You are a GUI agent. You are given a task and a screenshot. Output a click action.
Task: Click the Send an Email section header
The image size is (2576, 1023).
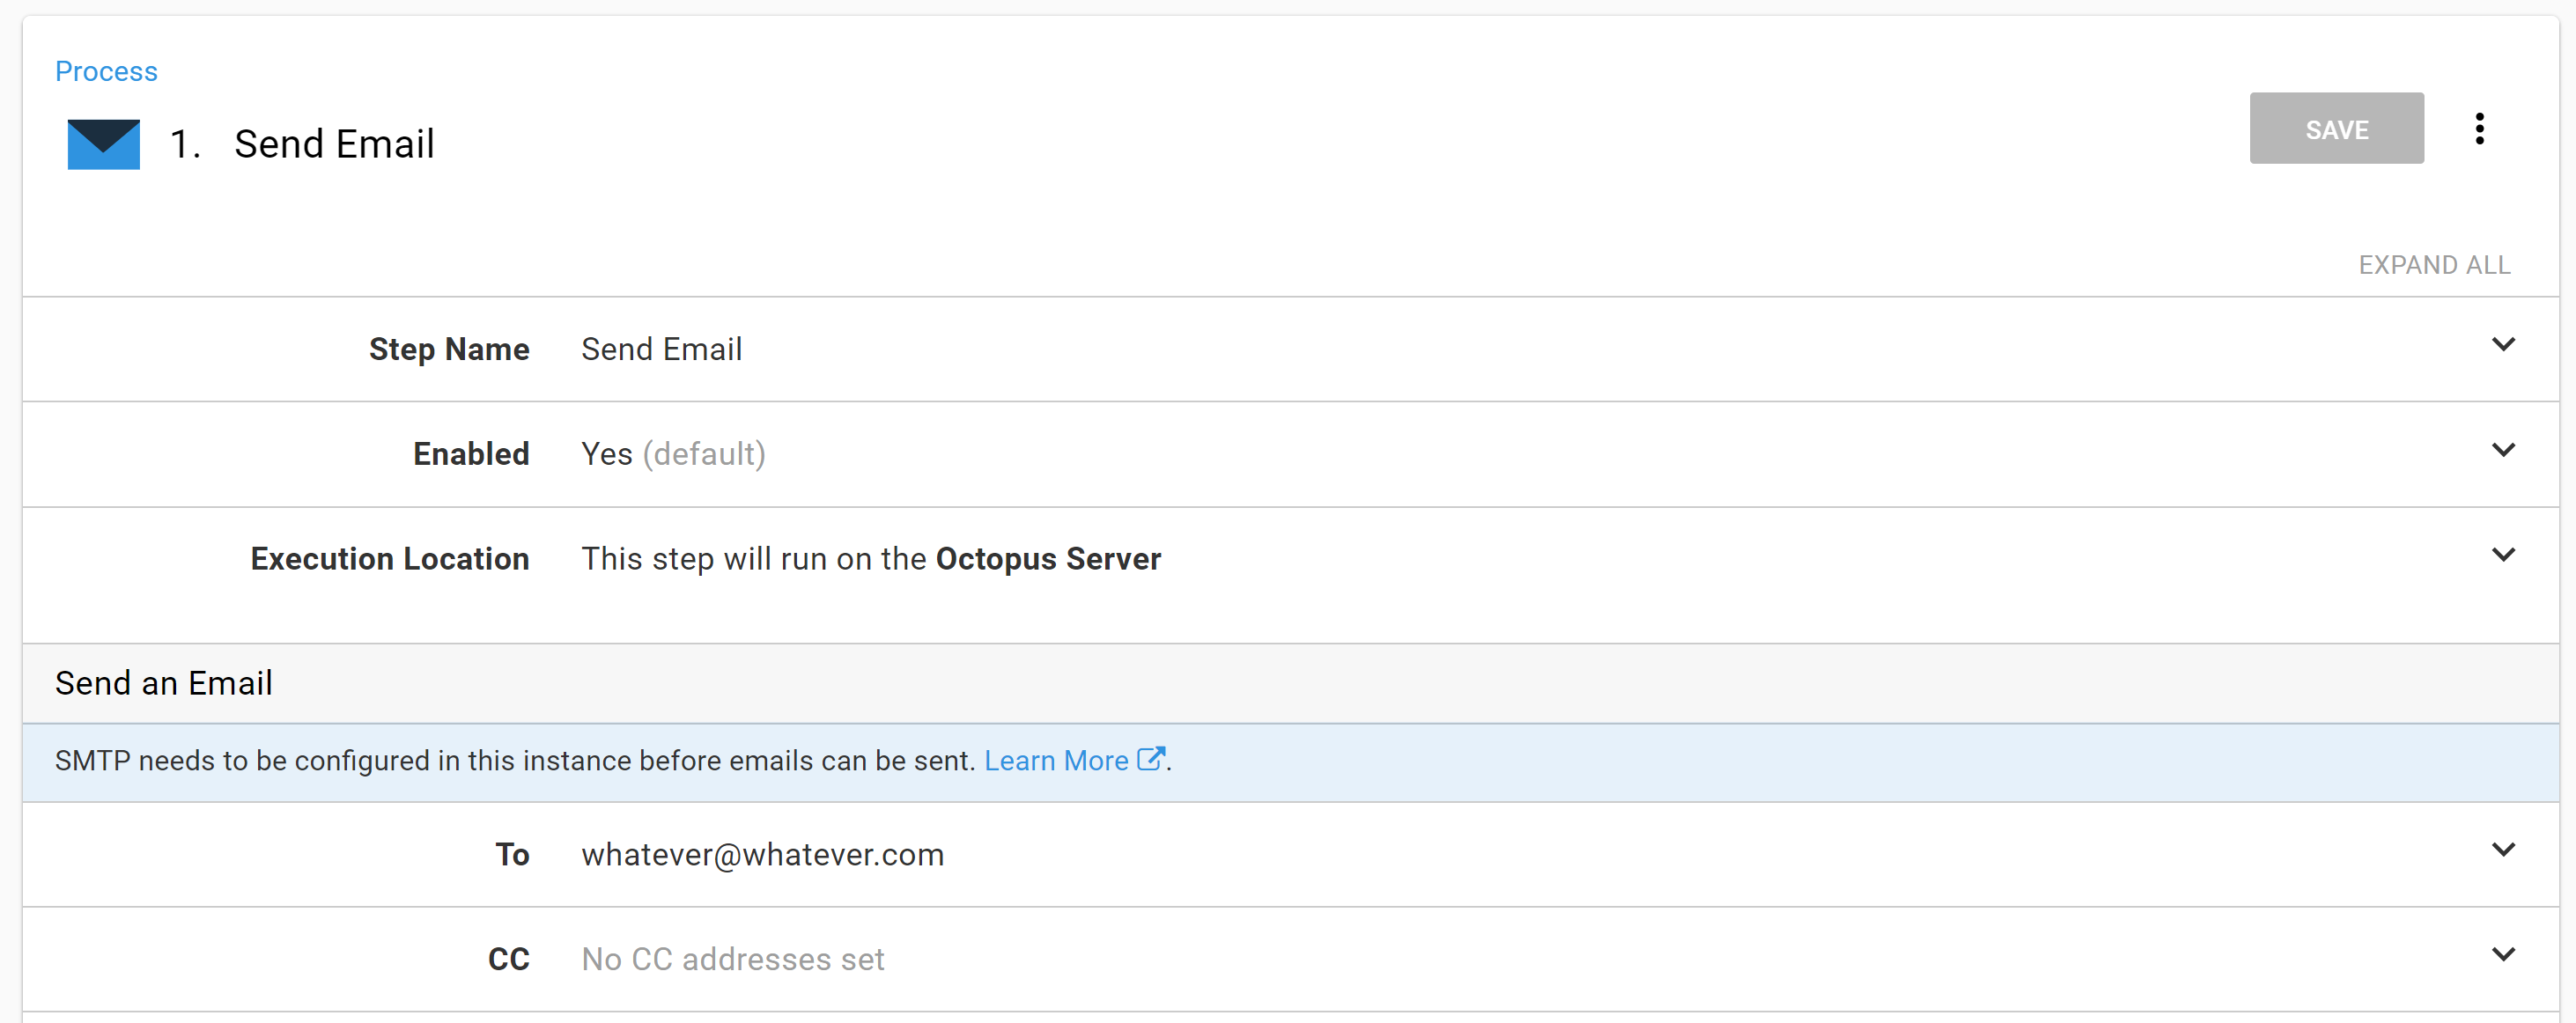tap(163, 683)
